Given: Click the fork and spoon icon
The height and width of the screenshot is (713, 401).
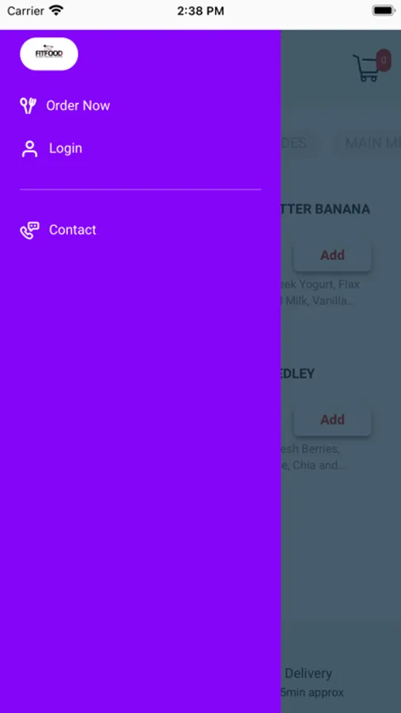Looking at the screenshot, I should point(28,105).
